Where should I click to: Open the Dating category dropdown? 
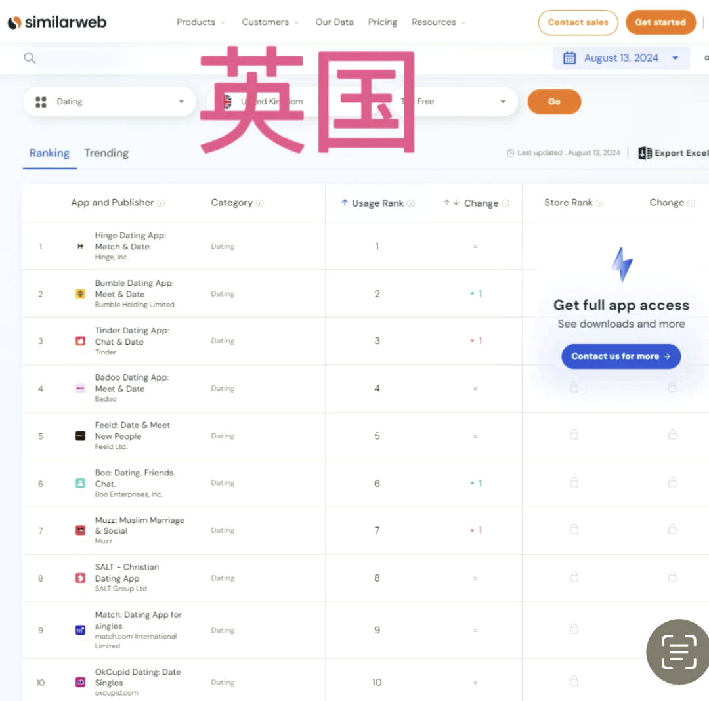coord(110,102)
